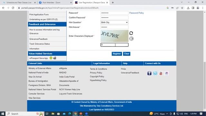This screenshot has height=116, width=206.
Task: Open Task View on taskbar
Action: pyautogui.click(x=47, y=114)
